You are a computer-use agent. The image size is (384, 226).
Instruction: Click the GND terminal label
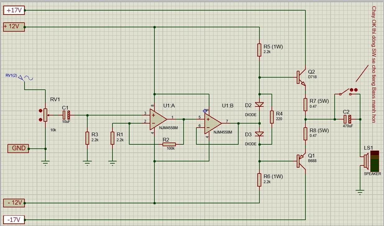(18, 148)
